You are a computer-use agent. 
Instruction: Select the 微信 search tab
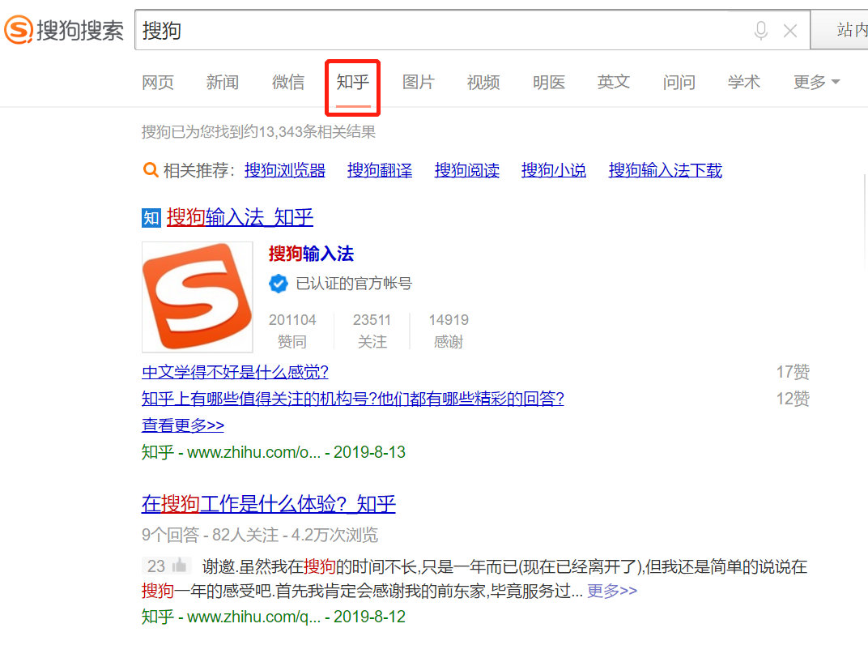click(288, 82)
